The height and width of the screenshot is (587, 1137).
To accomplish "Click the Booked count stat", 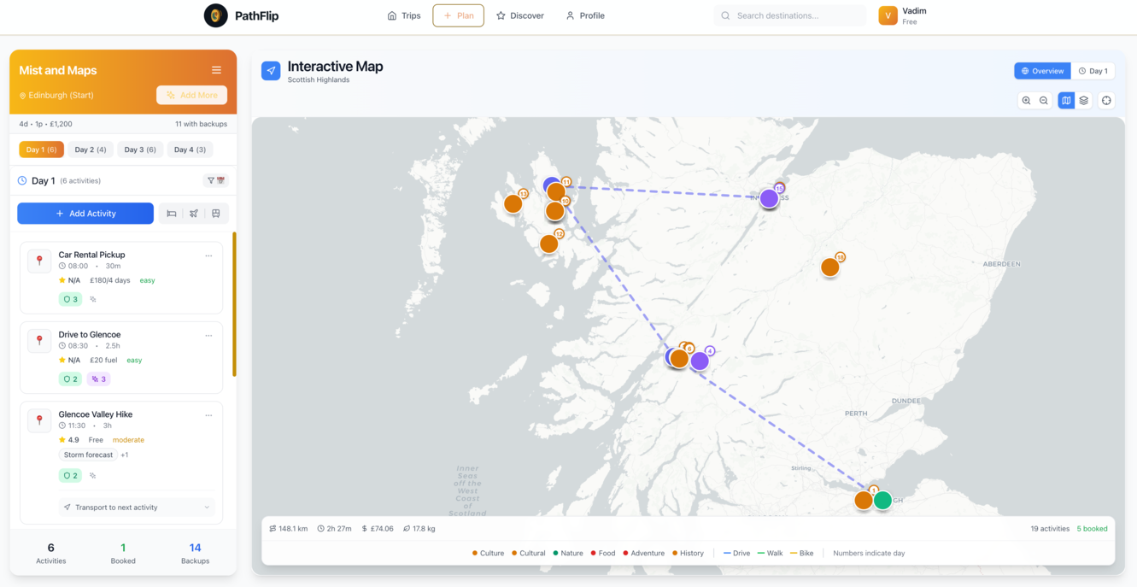I will pyautogui.click(x=123, y=553).
